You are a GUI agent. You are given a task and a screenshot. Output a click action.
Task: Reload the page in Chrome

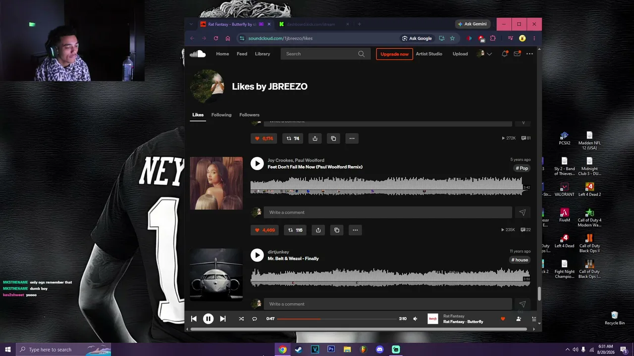216,38
